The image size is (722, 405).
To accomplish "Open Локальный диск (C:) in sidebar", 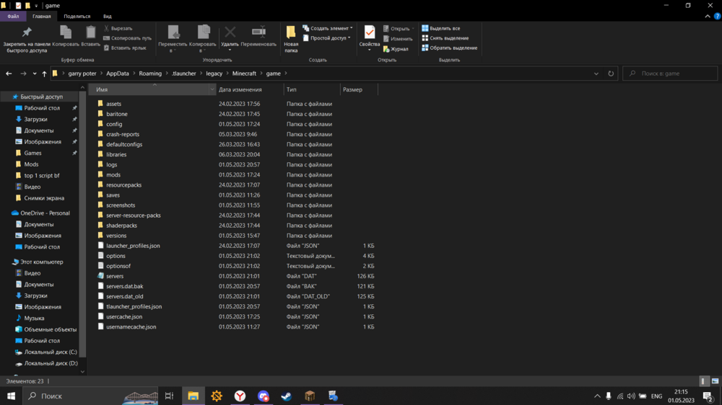I will pos(51,352).
